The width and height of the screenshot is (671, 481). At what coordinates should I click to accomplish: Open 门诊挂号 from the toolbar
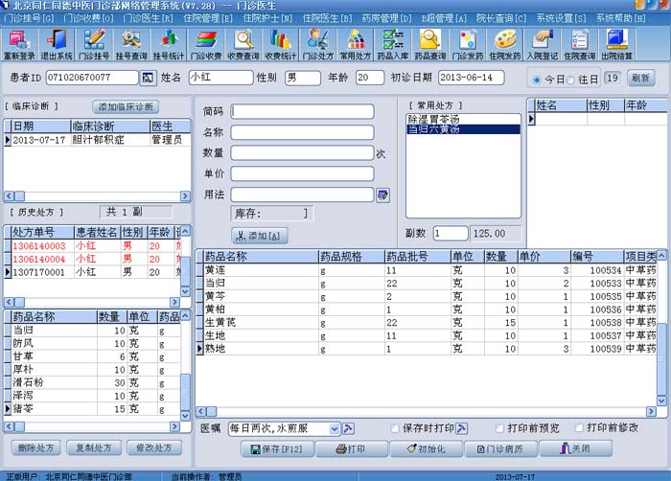pos(94,44)
